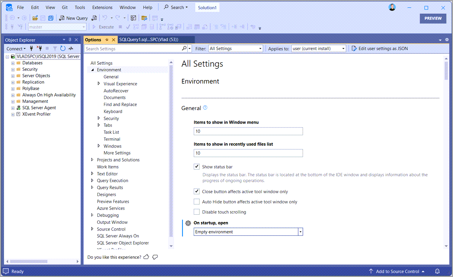Select Azure Services settings page
This screenshot has height=277, width=453.
pos(111,208)
